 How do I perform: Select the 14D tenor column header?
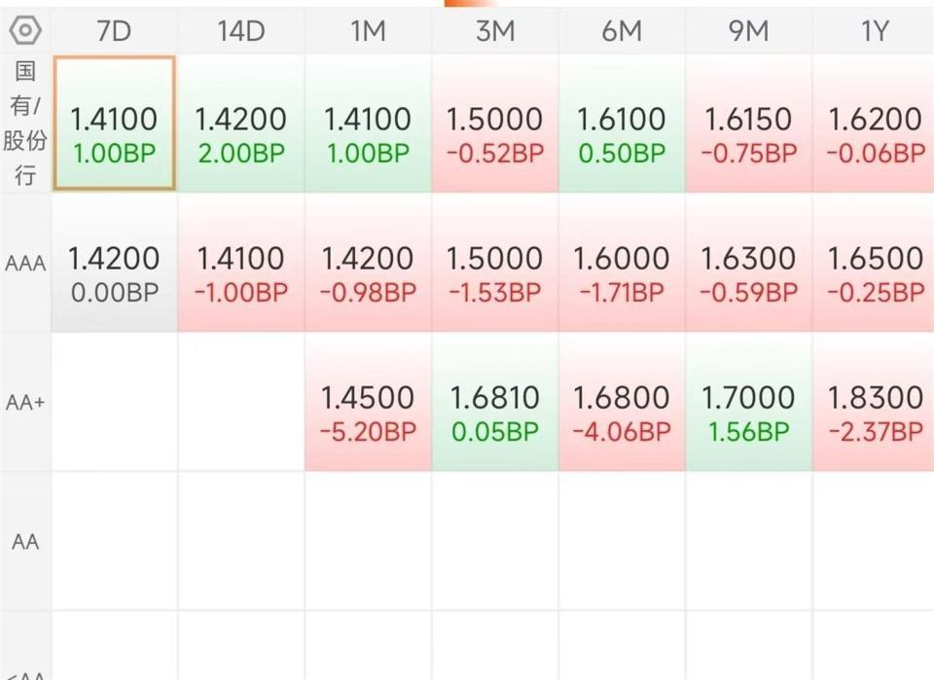point(240,31)
